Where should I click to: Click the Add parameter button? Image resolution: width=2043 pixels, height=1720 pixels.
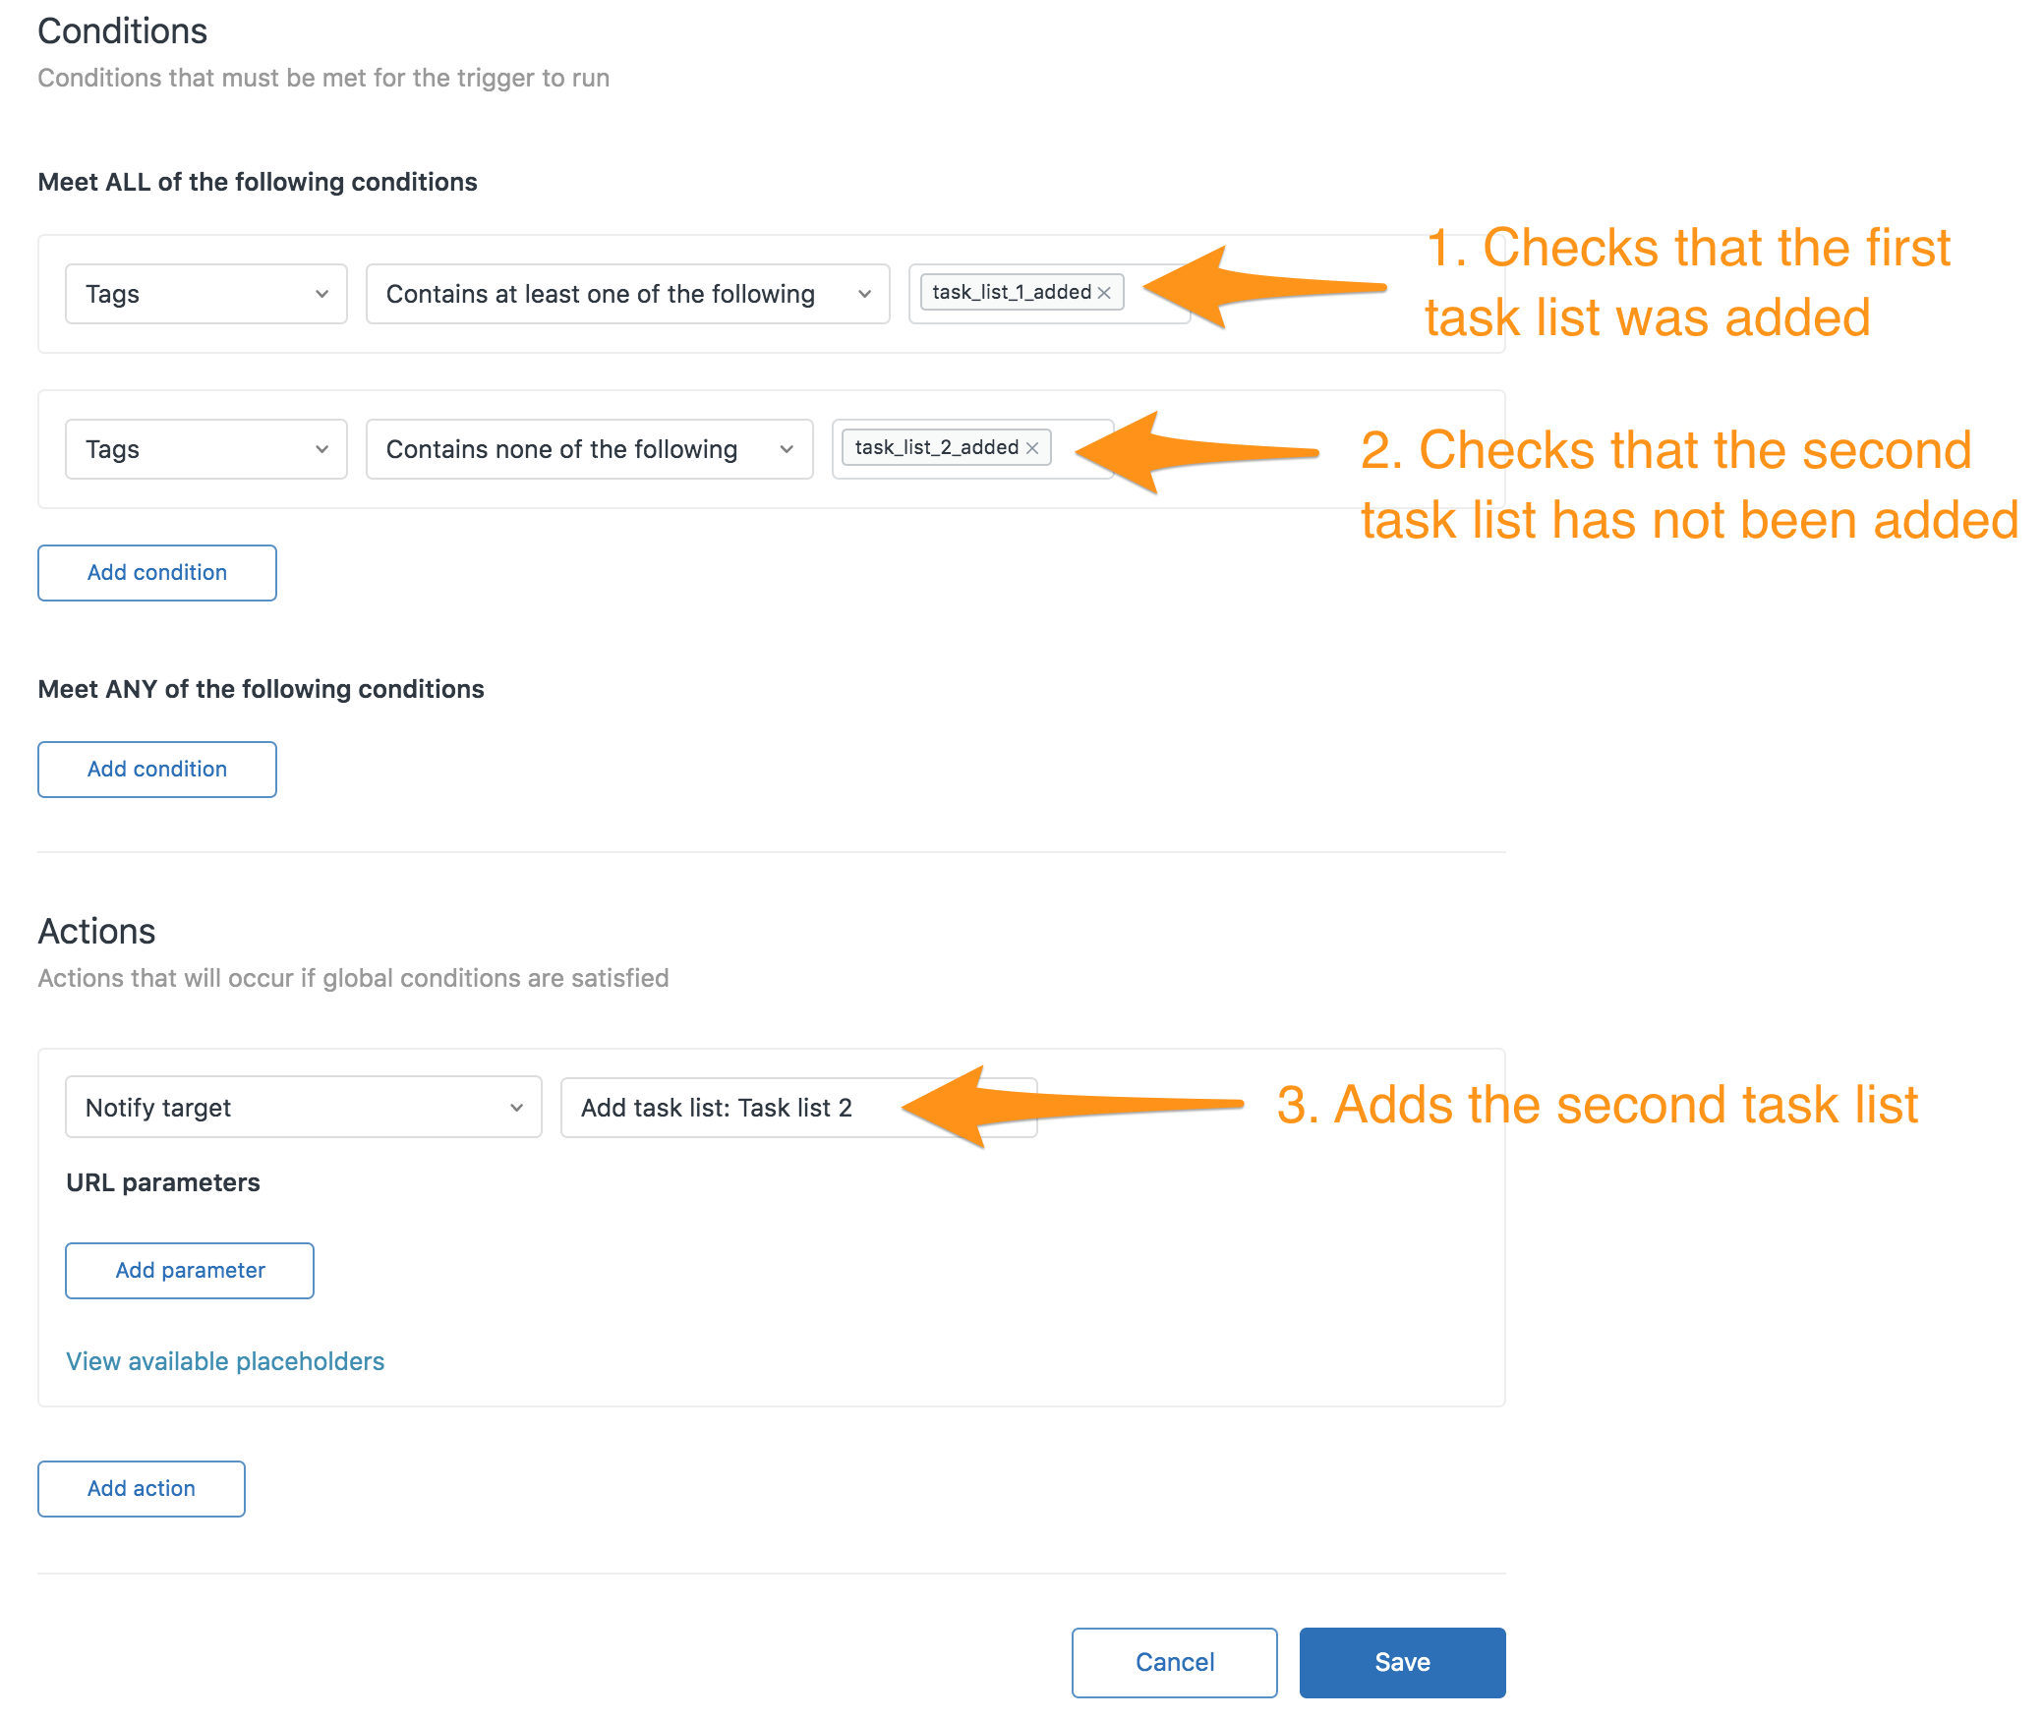pyautogui.click(x=190, y=1271)
